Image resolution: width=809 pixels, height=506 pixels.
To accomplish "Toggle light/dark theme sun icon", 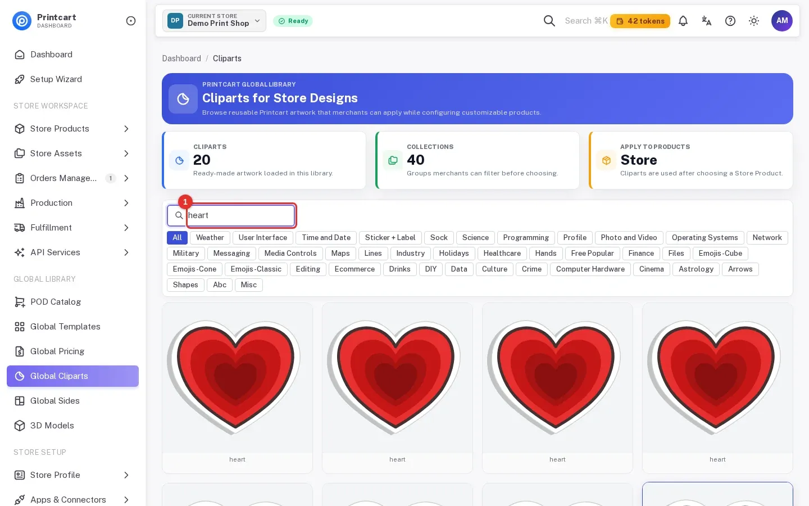I will (x=754, y=21).
